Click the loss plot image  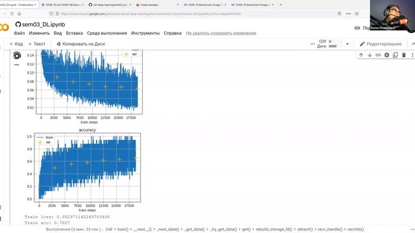pyautogui.click(x=85, y=87)
